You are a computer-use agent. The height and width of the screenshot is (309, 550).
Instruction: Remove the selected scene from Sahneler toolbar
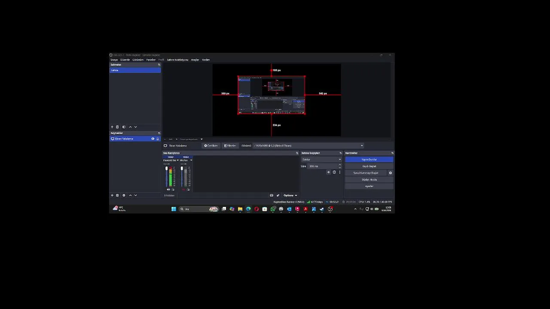click(x=117, y=127)
